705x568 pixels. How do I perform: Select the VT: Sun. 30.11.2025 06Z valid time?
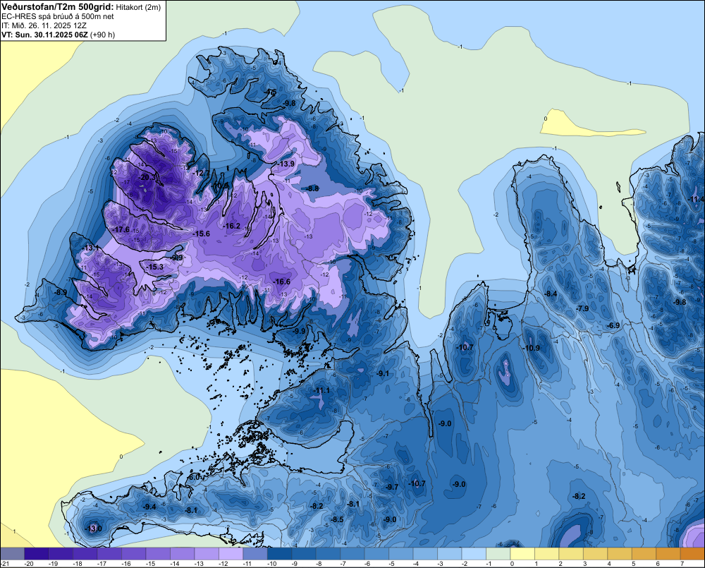[x=45, y=35]
